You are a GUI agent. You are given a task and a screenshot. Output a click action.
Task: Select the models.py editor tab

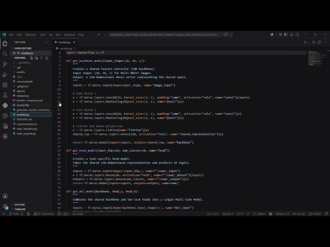(x=64, y=42)
